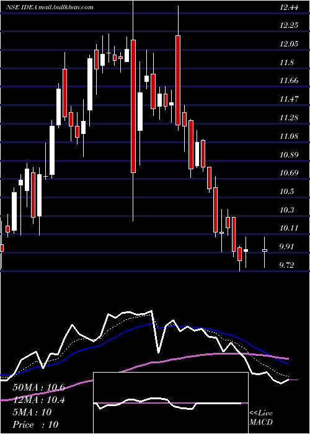Click the 'NSE IDEA mail.bullkhan.com' chart title
This screenshot has height=434, width=310.
pyautogui.click(x=50, y=7)
